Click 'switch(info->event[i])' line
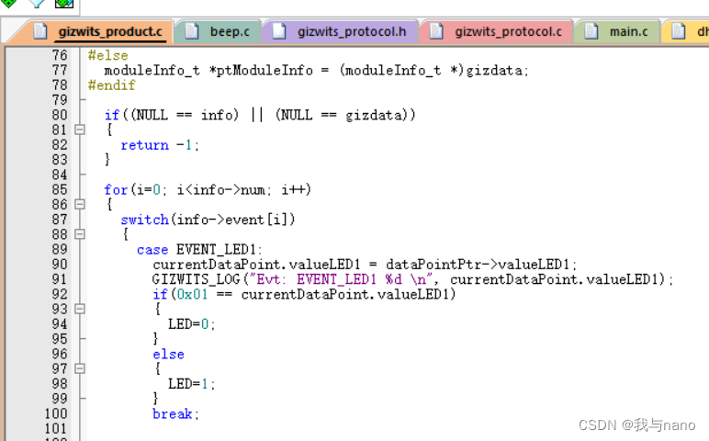This screenshot has height=441, width=709. (x=208, y=220)
